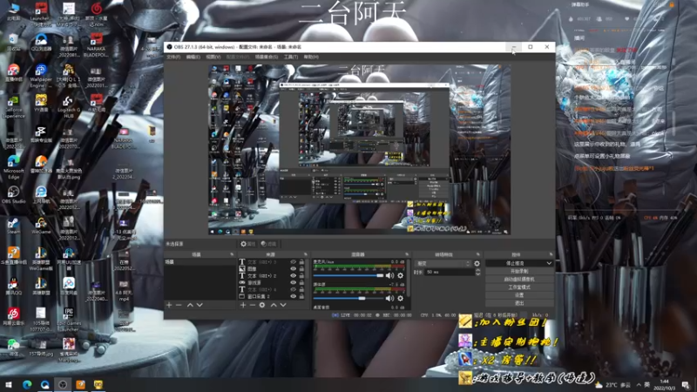
Task: Click Windows Start button on taskbar
Action: [9, 384]
